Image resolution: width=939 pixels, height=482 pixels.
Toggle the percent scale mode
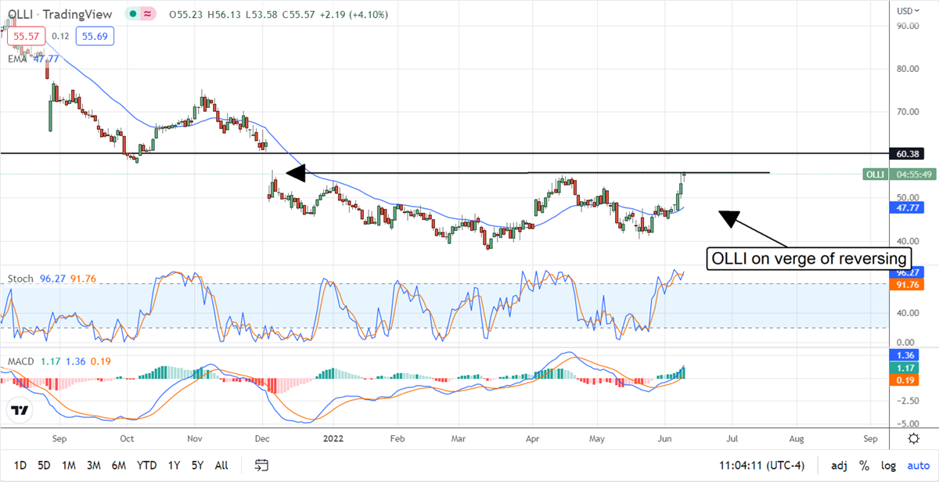865,466
